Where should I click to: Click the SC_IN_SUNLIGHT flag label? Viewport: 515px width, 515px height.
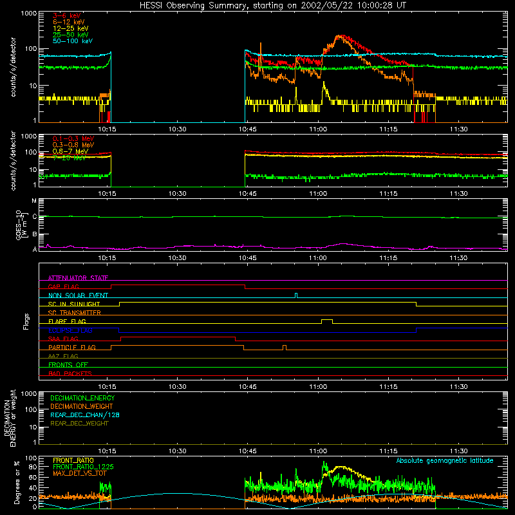(74, 304)
